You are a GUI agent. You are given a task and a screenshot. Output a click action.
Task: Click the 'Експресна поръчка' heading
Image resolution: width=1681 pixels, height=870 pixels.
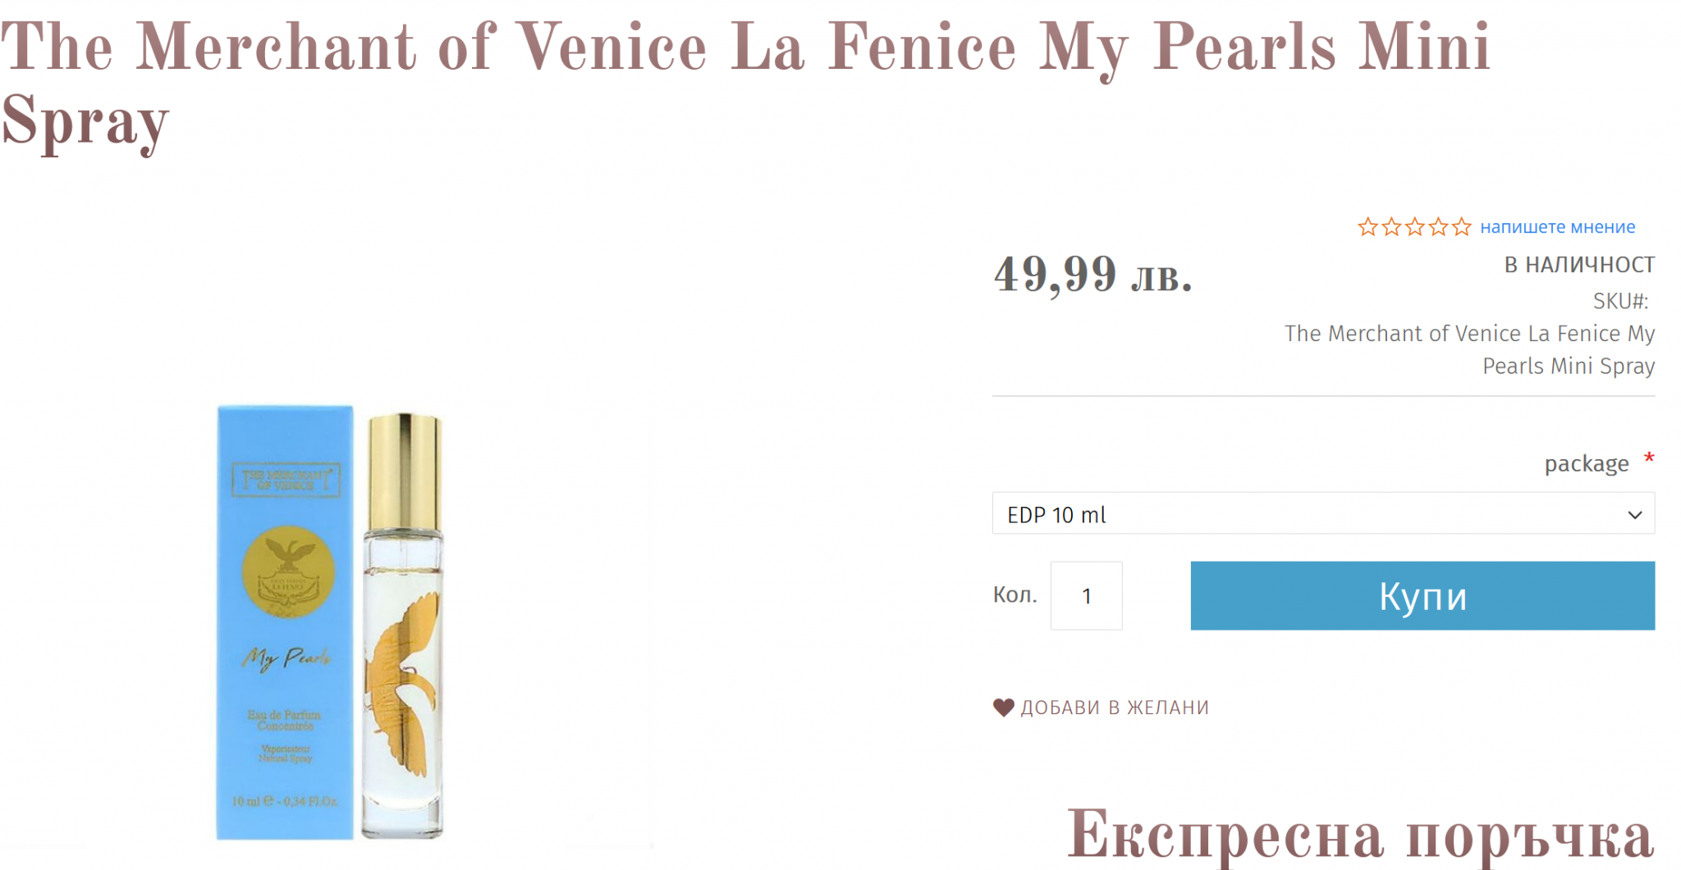1360,836
